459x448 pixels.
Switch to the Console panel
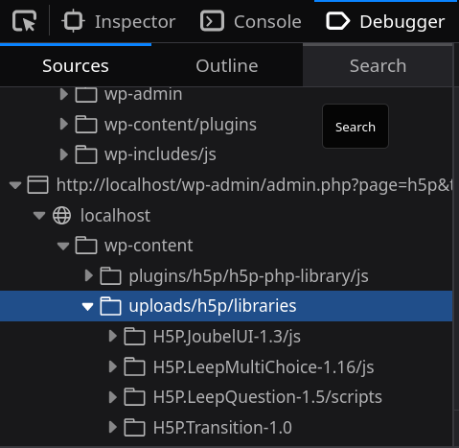[x=251, y=22]
